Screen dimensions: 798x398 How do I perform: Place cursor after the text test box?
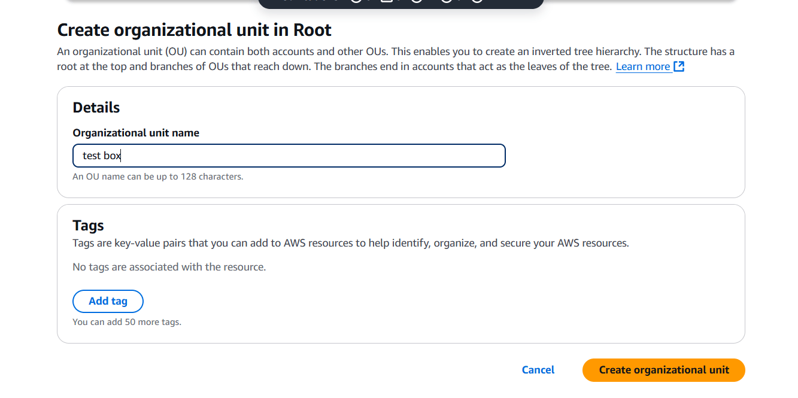point(122,156)
